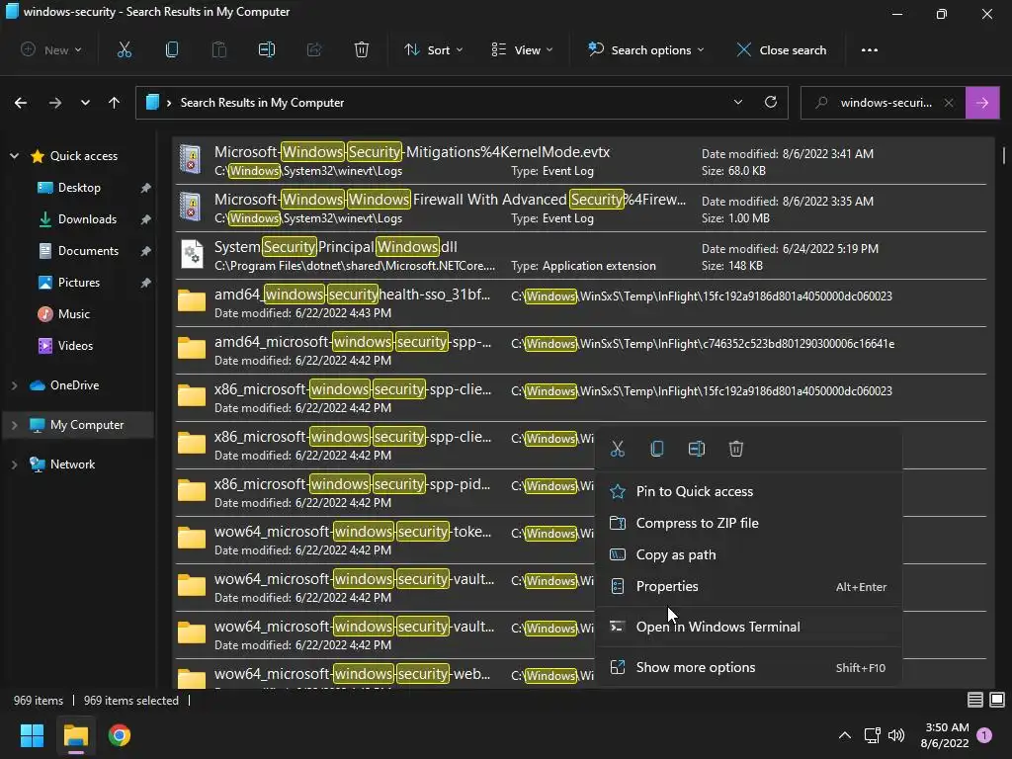Open the notification badge in the tray

pyautogui.click(x=984, y=735)
